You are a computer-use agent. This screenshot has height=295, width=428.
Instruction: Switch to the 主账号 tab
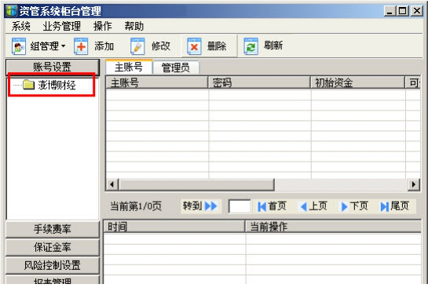(x=129, y=67)
